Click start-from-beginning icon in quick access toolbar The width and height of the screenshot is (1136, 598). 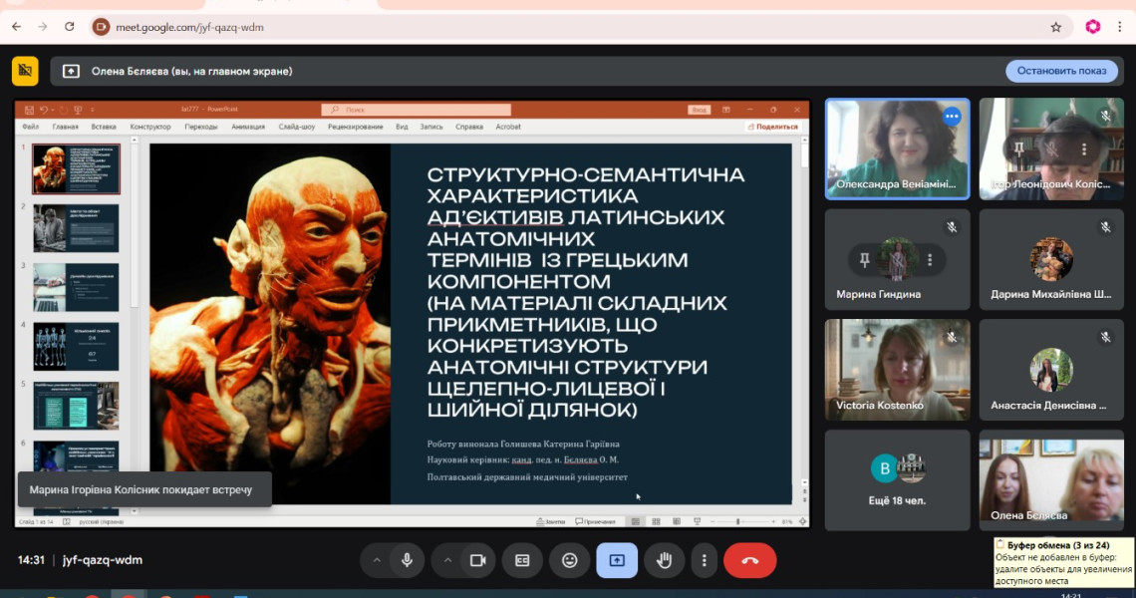click(x=78, y=111)
